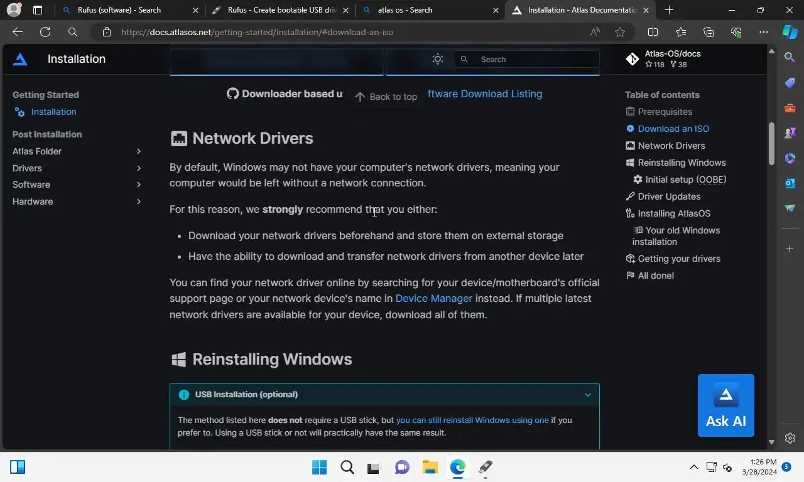The width and height of the screenshot is (804, 482).
Task: Click the browser search magnifier icon
Action: [x=73, y=32]
